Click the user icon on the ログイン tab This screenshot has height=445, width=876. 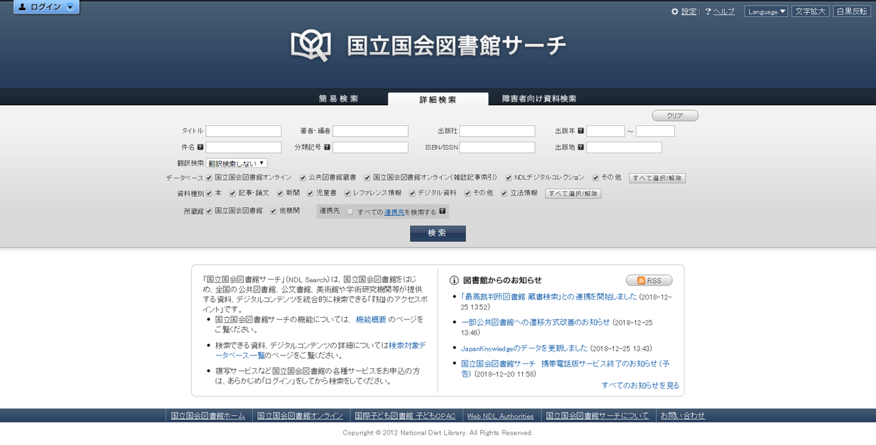[x=23, y=7]
